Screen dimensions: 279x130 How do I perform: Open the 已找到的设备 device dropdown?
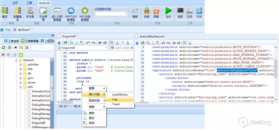[x=125, y=14]
